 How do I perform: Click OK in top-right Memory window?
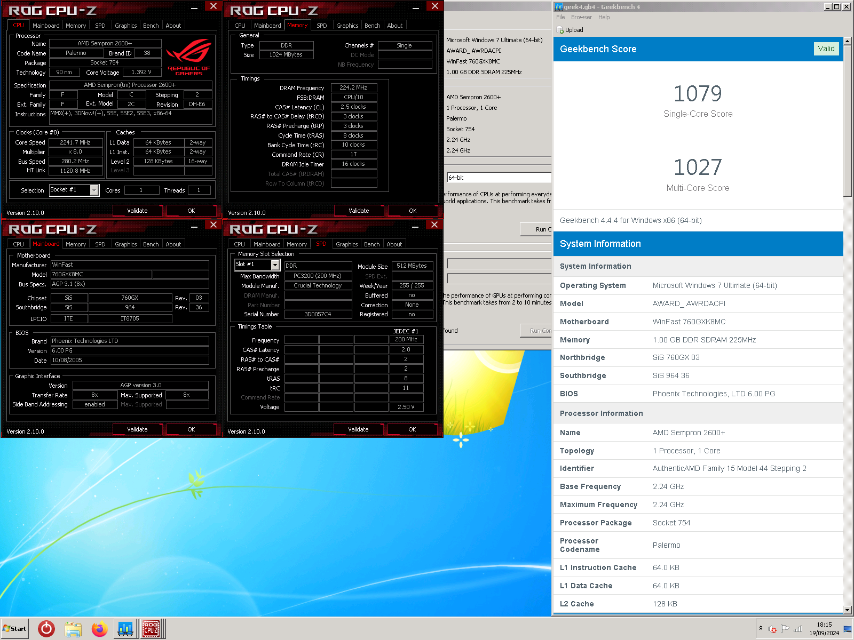(413, 211)
